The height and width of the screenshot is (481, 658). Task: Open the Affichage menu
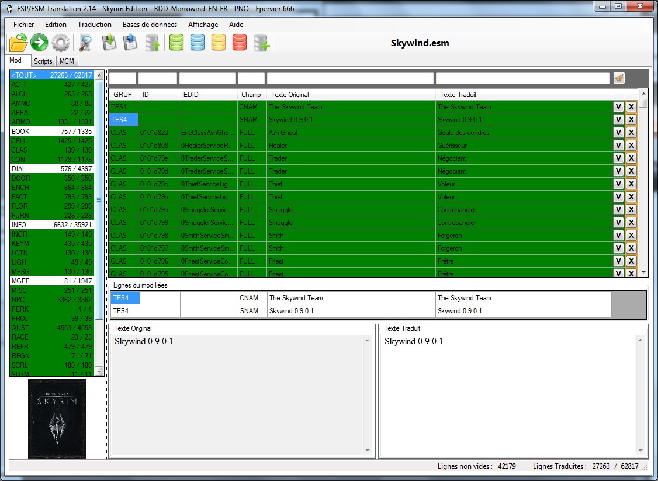pos(203,25)
